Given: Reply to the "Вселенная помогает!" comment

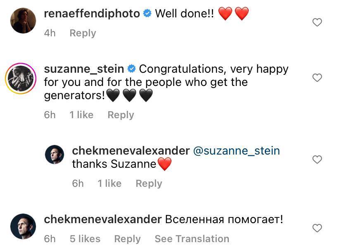Looking at the screenshot, I should tap(127, 239).
